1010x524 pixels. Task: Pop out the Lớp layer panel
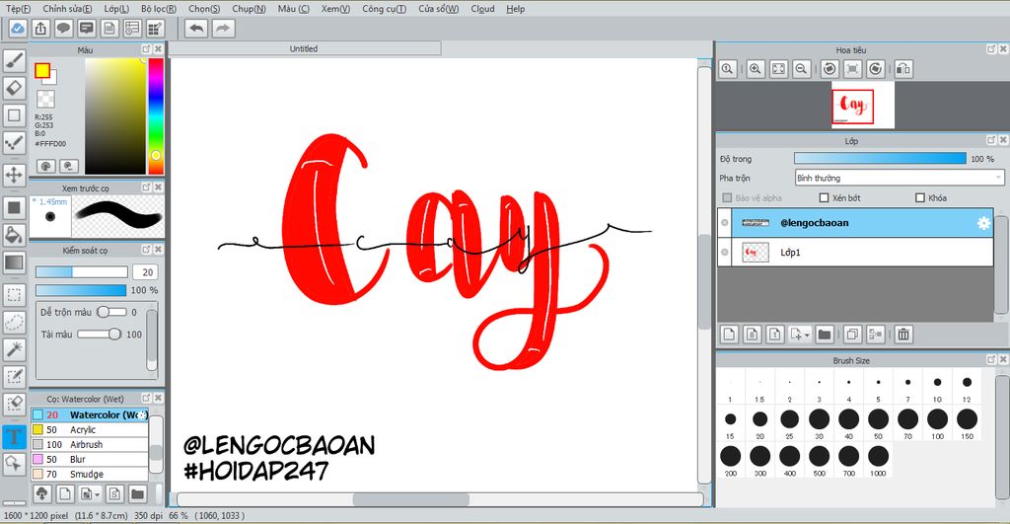(991, 140)
